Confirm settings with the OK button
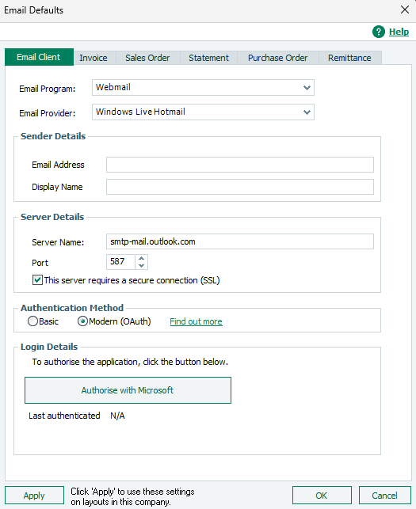Viewport: 416px width, 509px height. (322, 496)
